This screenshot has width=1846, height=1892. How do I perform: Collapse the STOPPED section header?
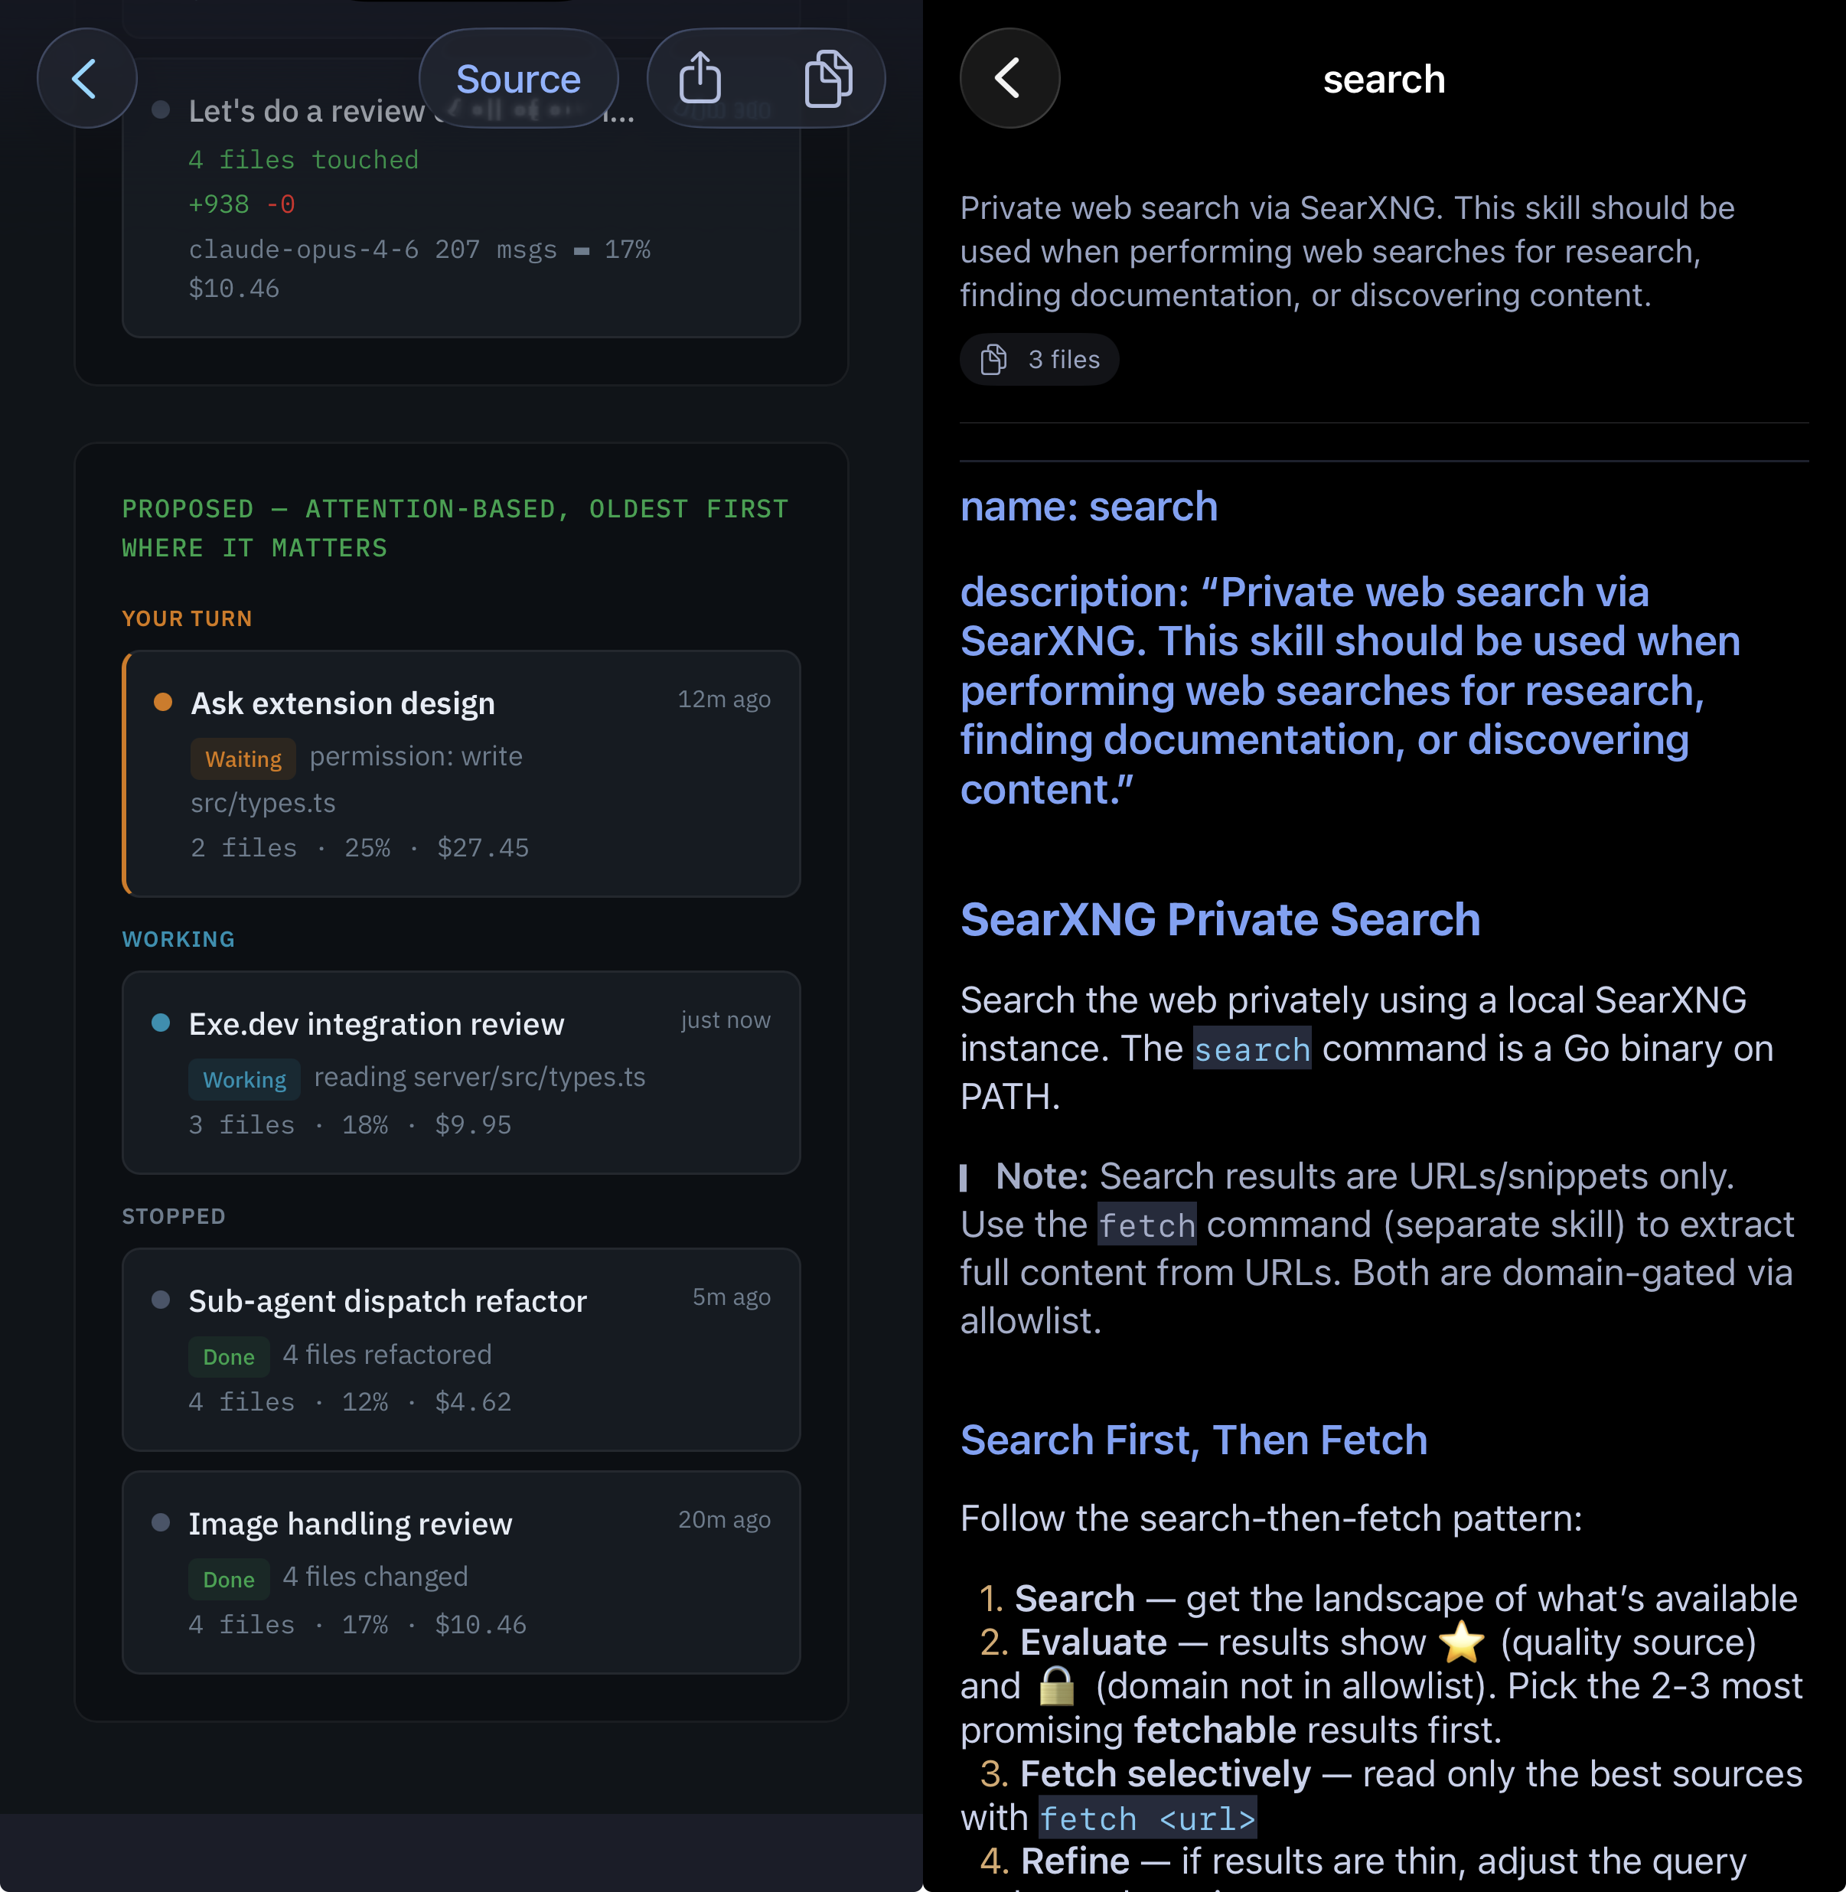pos(174,1216)
